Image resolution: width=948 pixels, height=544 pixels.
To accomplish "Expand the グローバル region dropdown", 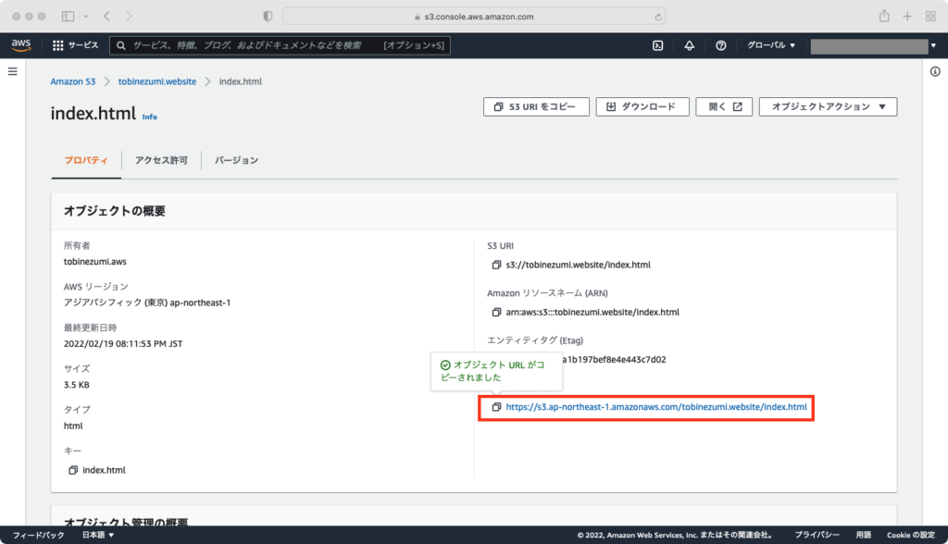I will 771,45.
